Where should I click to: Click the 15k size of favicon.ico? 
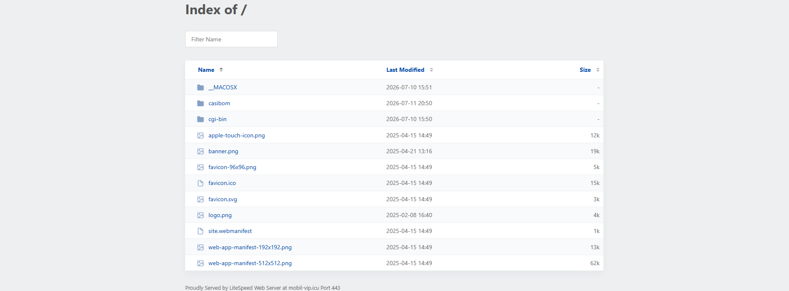point(595,183)
